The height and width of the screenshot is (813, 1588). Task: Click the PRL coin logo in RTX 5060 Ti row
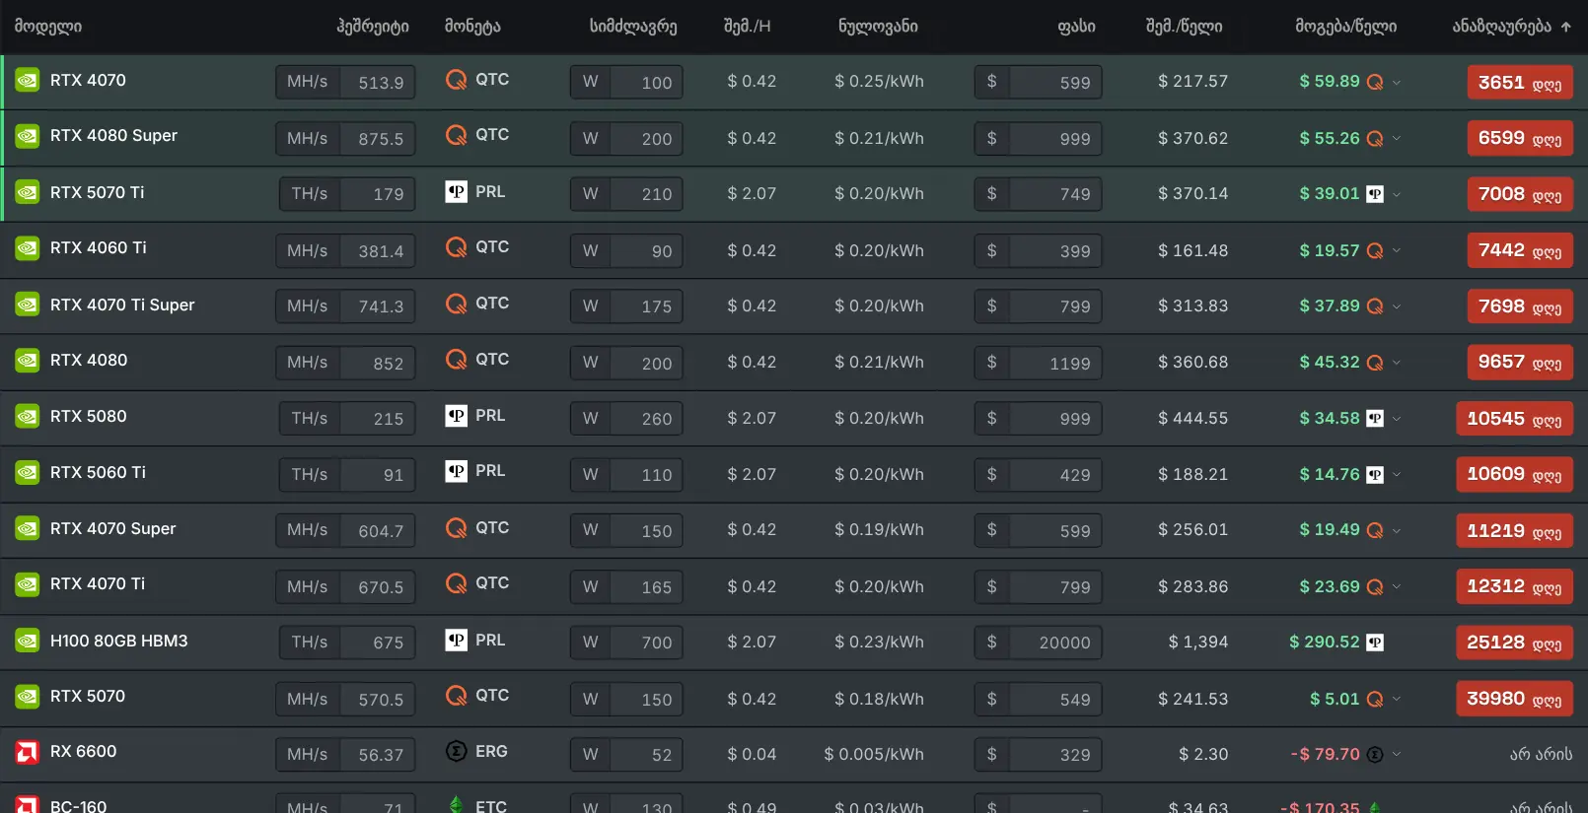tap(456, 471)
